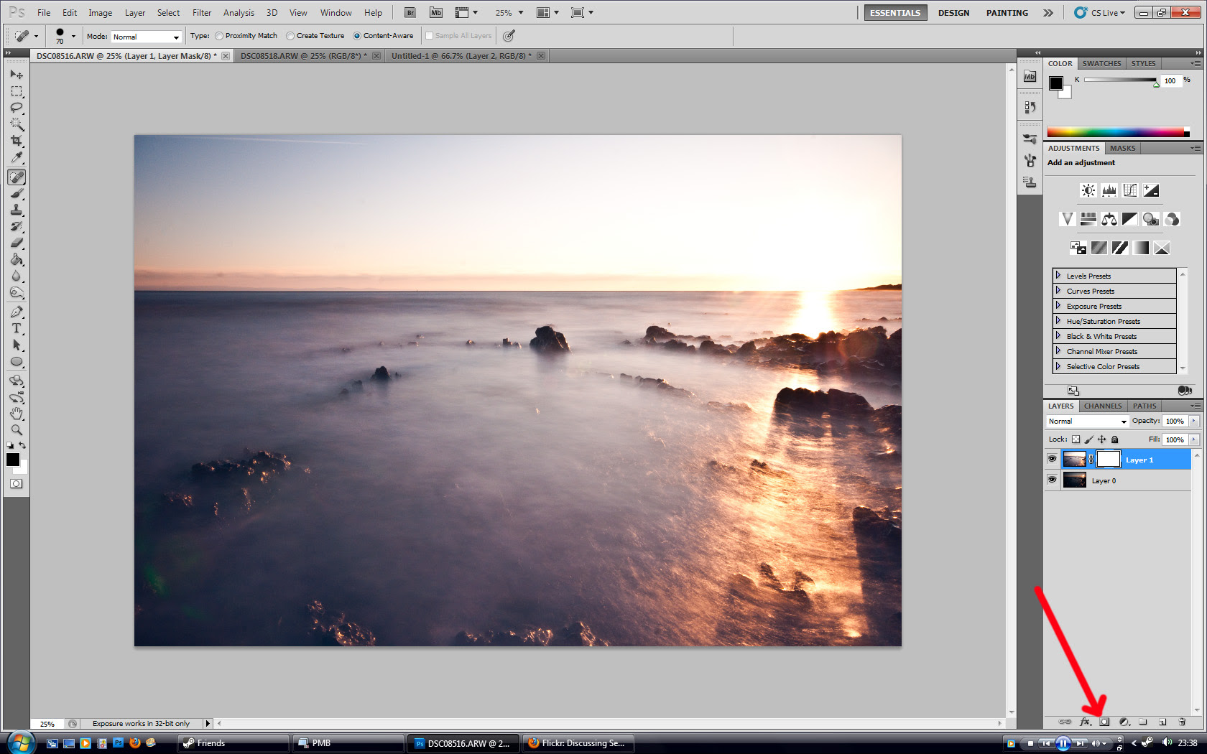Screen dimensions: 1207x754
Task: Expand Hue/Saturation Presets
Action: point(1058,321)
